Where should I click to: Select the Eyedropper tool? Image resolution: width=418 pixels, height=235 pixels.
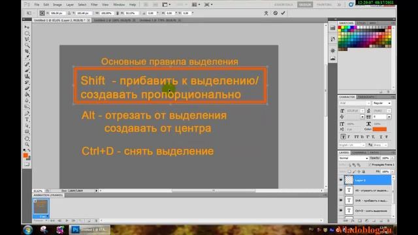(x=27, y=57)
